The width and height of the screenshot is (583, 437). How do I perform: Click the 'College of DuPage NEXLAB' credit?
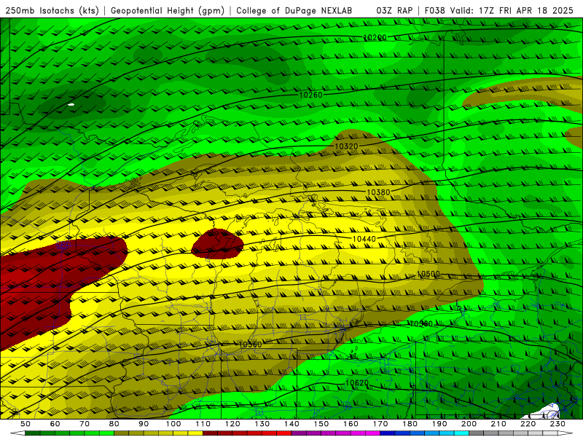pos(294,11)
